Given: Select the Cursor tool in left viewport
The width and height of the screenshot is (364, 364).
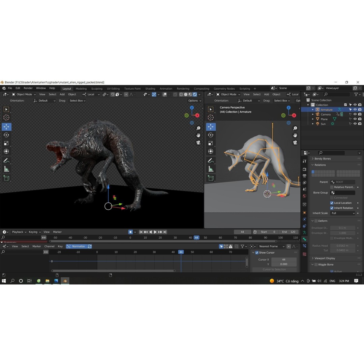Looking at the screenshot, I should 6,118.
